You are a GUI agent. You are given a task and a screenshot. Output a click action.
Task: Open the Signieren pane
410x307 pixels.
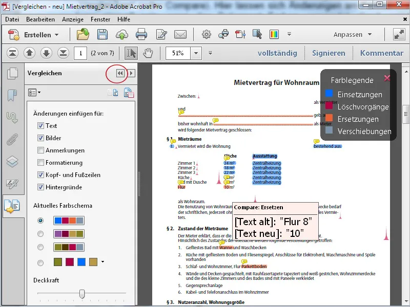[329, 53]
